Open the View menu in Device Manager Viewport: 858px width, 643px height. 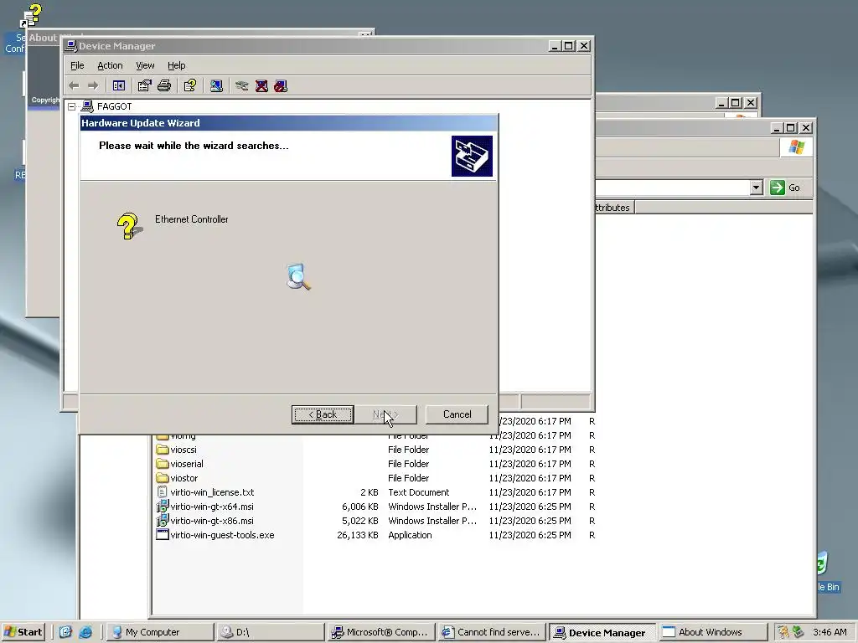(145, 65)
